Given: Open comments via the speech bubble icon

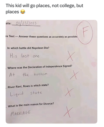Looking at the screenshot, I should [94, 81].
